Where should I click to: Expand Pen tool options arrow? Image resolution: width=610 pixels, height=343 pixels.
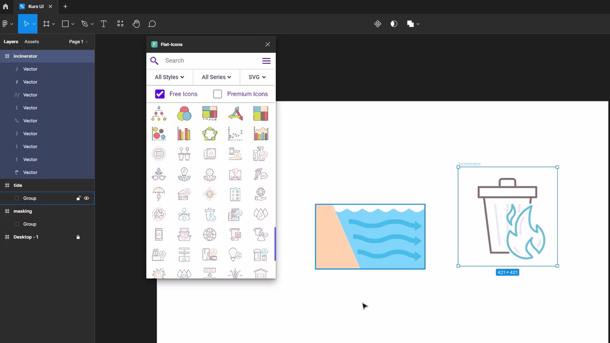click(92, 24)
